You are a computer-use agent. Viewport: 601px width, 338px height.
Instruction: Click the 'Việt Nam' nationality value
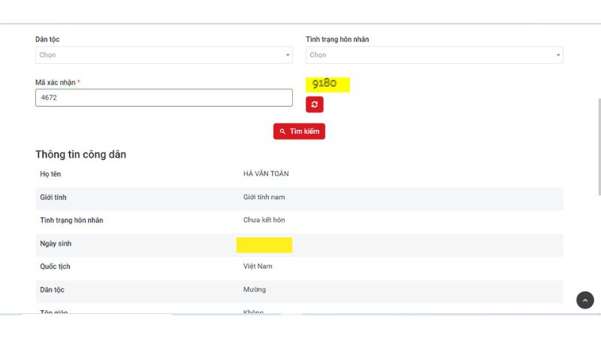258,267
